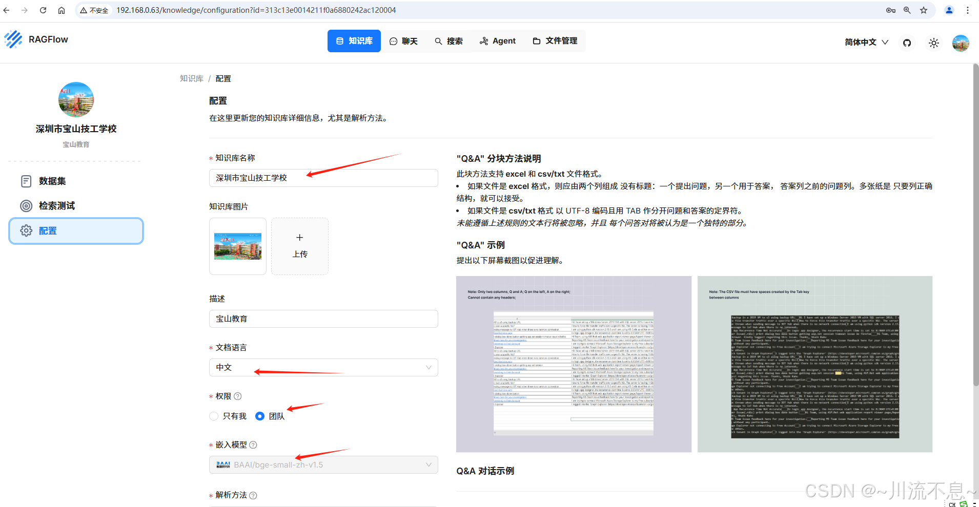
Task: Open 数据集 in the sidebar
Action: pyautogui.click(x=76, y=181)
